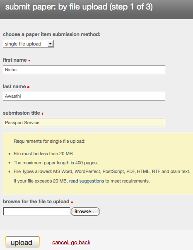The height and width of the screenshot is (250, 193).
Task: Open the single file upload dropdown
Action: point(28,44)
